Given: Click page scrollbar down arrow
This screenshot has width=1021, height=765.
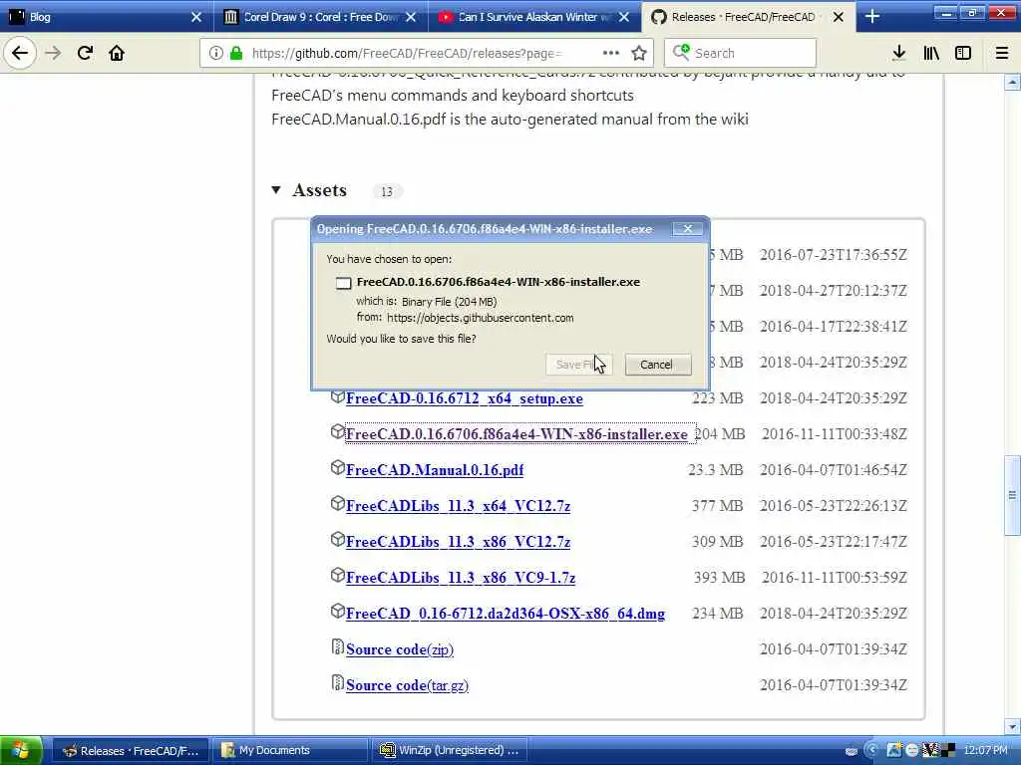Looking at the screenshot, I should coord(1013,726).
